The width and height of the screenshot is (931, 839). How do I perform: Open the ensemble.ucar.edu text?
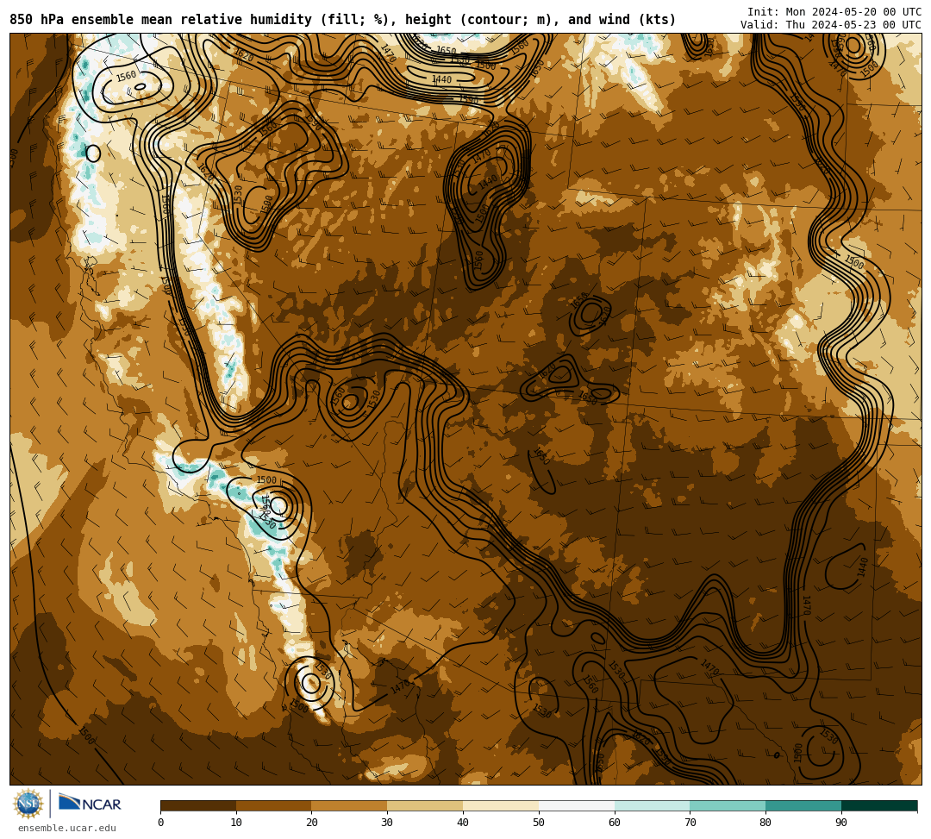[67, 828]
